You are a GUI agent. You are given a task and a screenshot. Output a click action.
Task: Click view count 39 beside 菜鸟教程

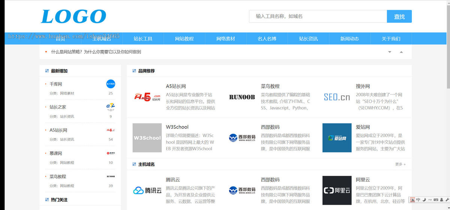coord(111,186)
